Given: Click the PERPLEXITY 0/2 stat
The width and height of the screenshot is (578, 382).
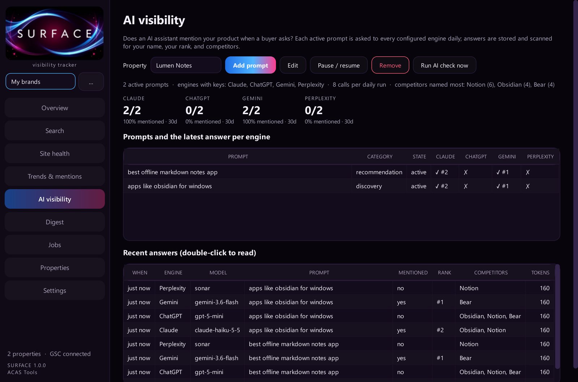Looking at the screenshot, I should [329, 110].
